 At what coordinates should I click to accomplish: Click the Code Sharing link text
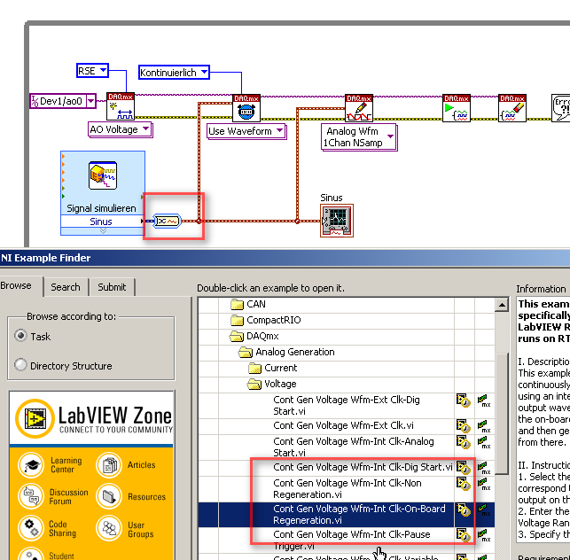coord(62,529)
